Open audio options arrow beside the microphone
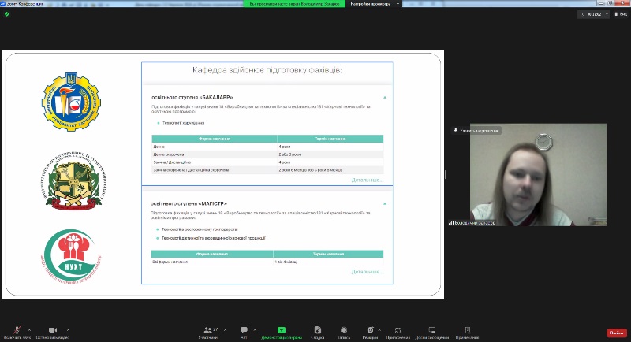The height and width of the screenshot is (342, 631). point(29,329)
